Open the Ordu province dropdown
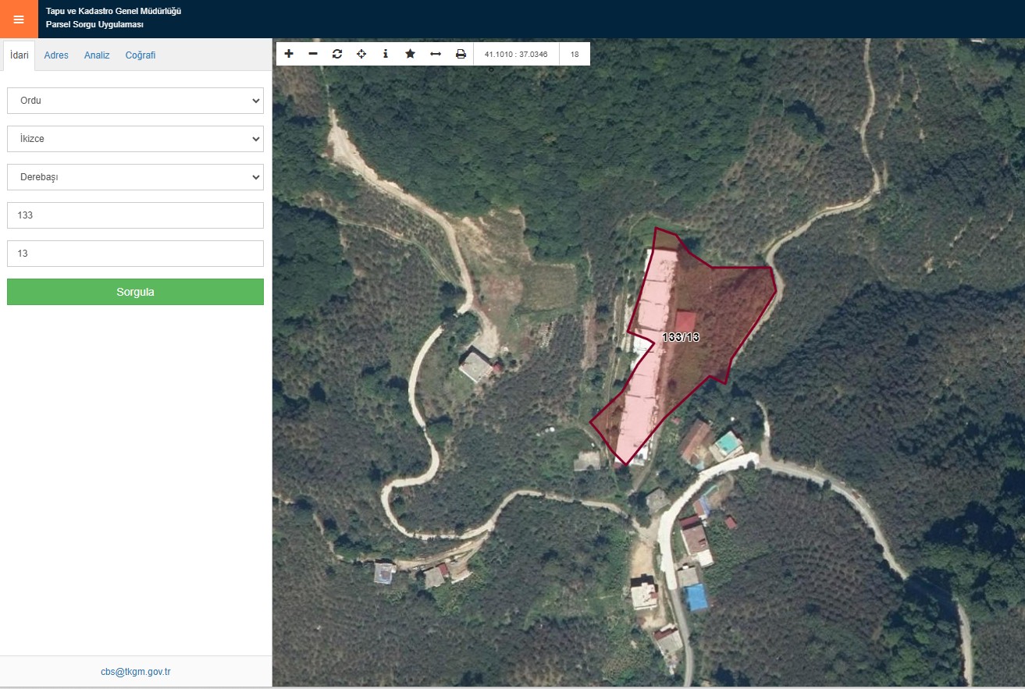Image resolution: width=1025 pixels, height=689 pixels. pyautogui.click(x=135, y=101)
